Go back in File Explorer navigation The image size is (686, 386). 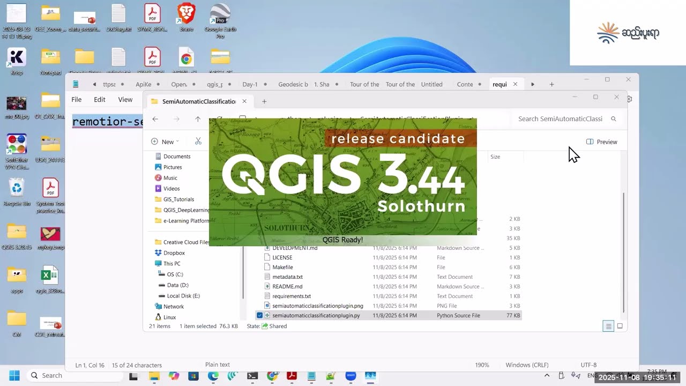pos(155,119)
